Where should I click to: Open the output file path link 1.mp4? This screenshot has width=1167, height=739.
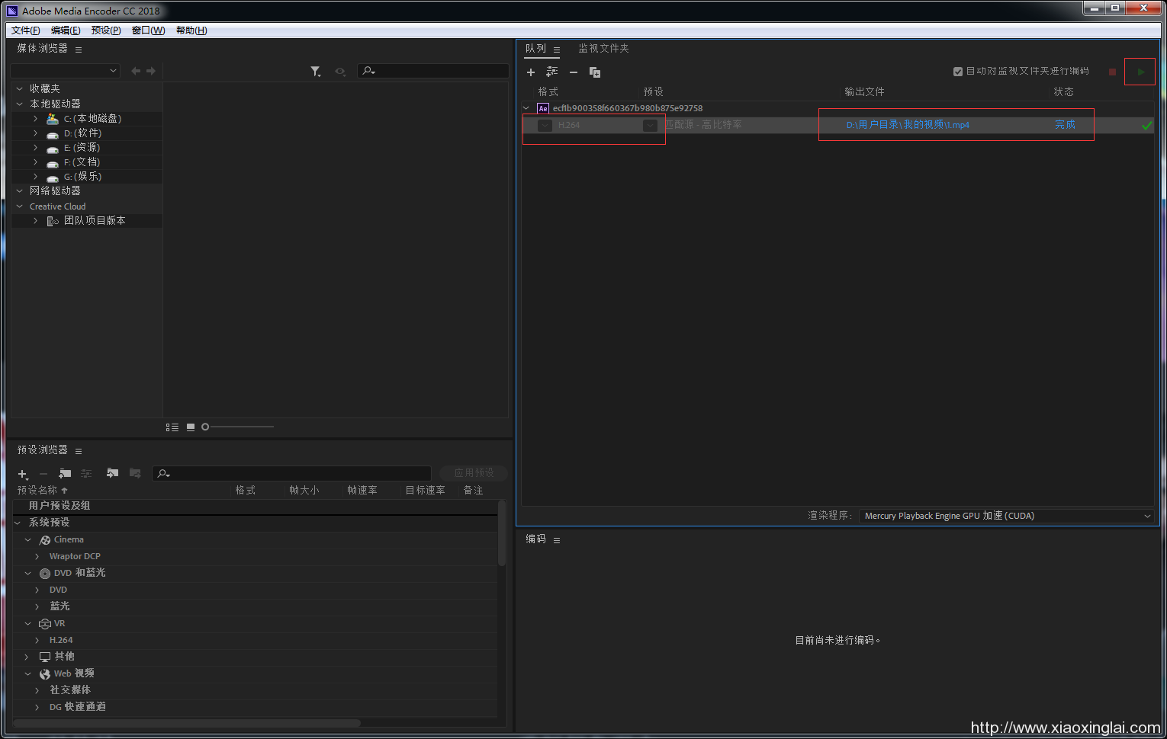tap(908, 125)
